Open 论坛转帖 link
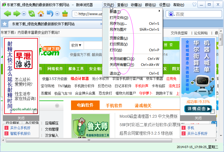 pyautogui.click(x=201, y=33)
